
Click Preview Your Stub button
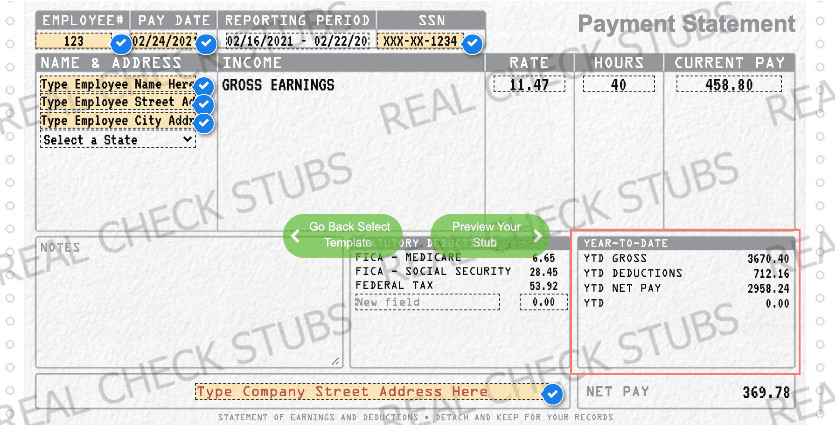pos(490,235)
